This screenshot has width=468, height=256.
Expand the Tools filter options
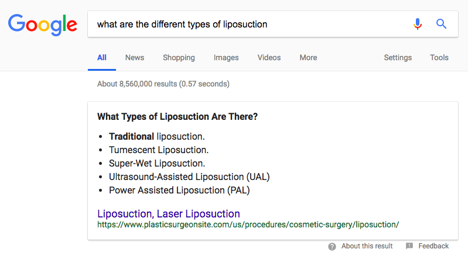coord(439,58)
